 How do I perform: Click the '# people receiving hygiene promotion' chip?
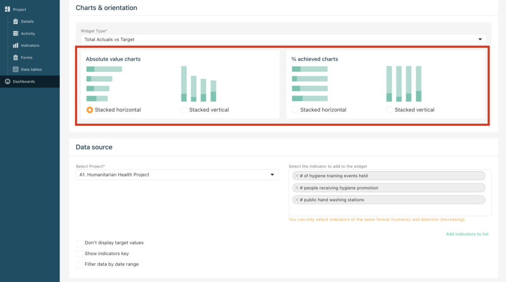click(x=388, y=188)
